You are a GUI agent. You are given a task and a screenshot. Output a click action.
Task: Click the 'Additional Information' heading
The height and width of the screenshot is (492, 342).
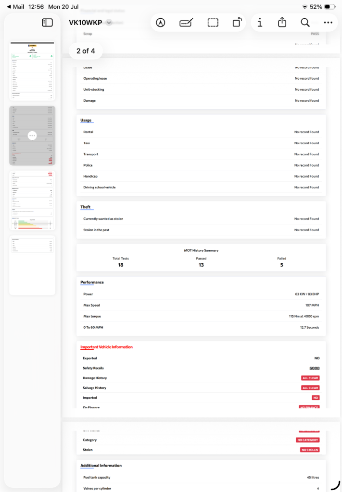tap(101, 466)
